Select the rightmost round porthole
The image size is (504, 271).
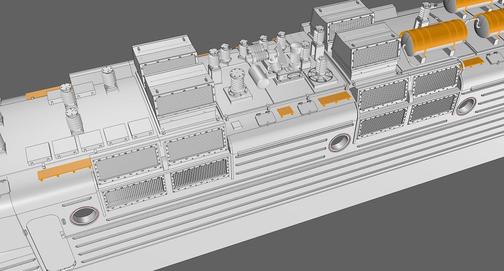coord(467,105)
